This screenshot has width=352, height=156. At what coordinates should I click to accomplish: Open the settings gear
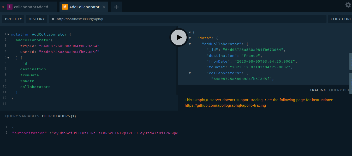pyautogui.click(x=348, y=5)
